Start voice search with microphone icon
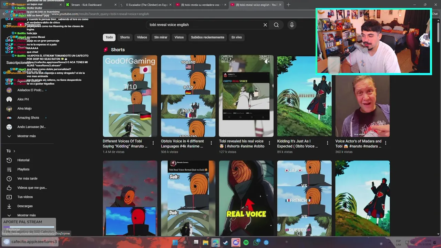Image resolution: width=441 pixels, height=248 pixels. click(292, 25)
